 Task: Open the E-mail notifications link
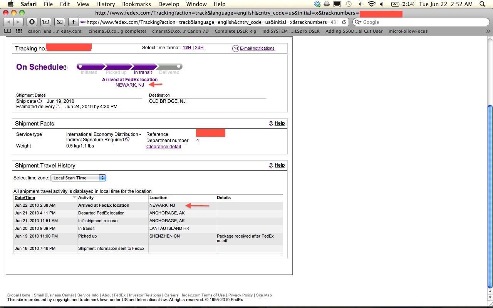click(257, 48)
